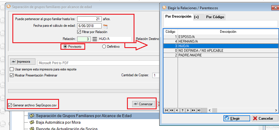Select Baja Automática por Mora tree item
The height and width of the screenshot is (130, 279).
click(58, 122)
